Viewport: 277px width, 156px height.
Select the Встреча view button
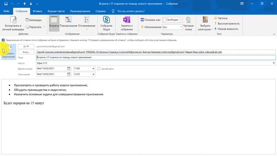pyautogui.click(x=54, y=23)
